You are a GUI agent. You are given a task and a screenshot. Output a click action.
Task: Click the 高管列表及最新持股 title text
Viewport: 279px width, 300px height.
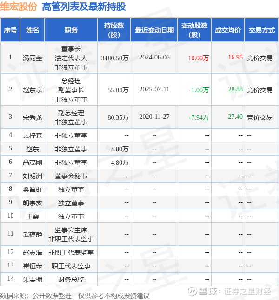[x=84, y=7]
